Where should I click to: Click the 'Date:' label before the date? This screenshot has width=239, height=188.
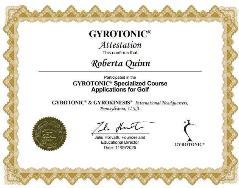click(x=109, y=148)
